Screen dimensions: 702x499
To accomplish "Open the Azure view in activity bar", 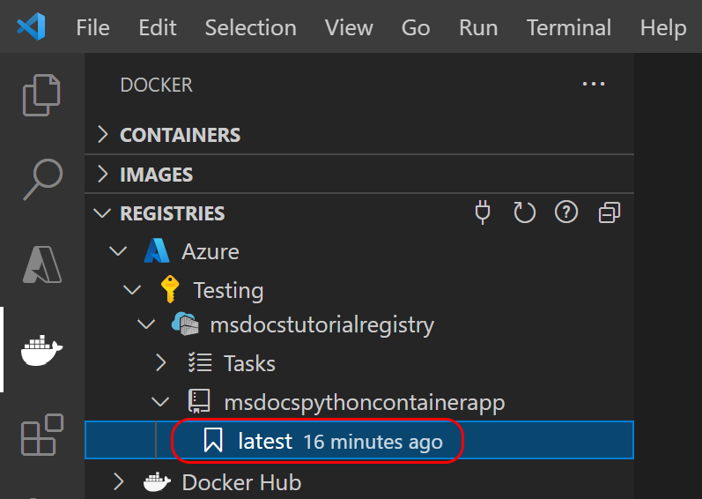I will coord(42,264).
